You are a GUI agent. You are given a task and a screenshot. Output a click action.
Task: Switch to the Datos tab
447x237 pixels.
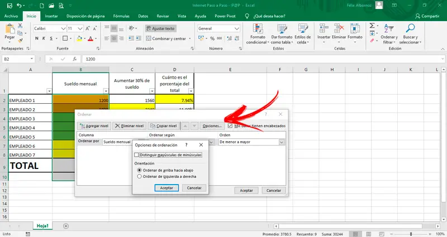pos(143,16)
